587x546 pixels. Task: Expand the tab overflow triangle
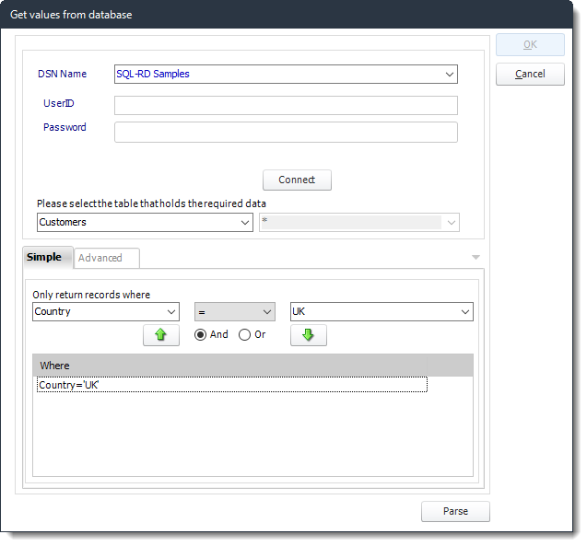[475, 257]
